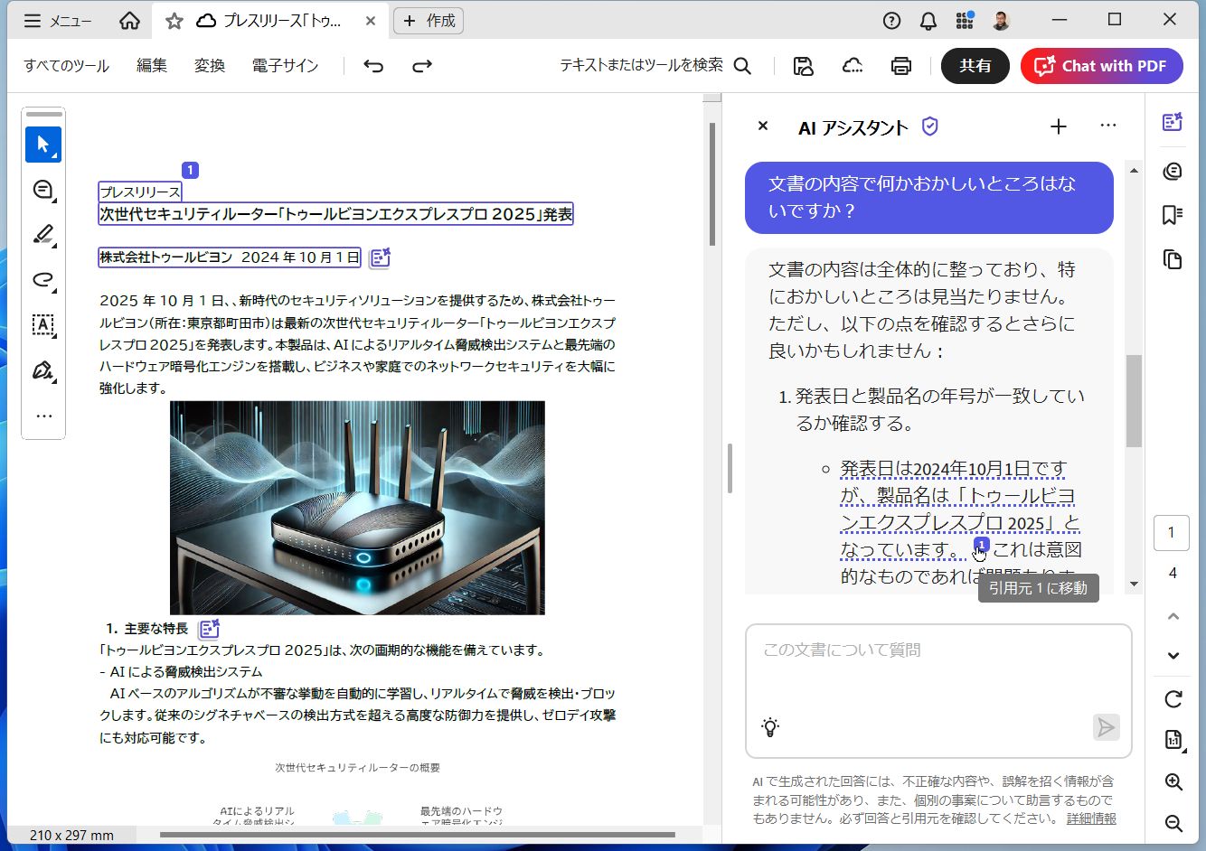Image resolution: width=1206 pixels, height=851 pixels.
Task: Pick the freehand draw tool
Action: coord(42,280)
